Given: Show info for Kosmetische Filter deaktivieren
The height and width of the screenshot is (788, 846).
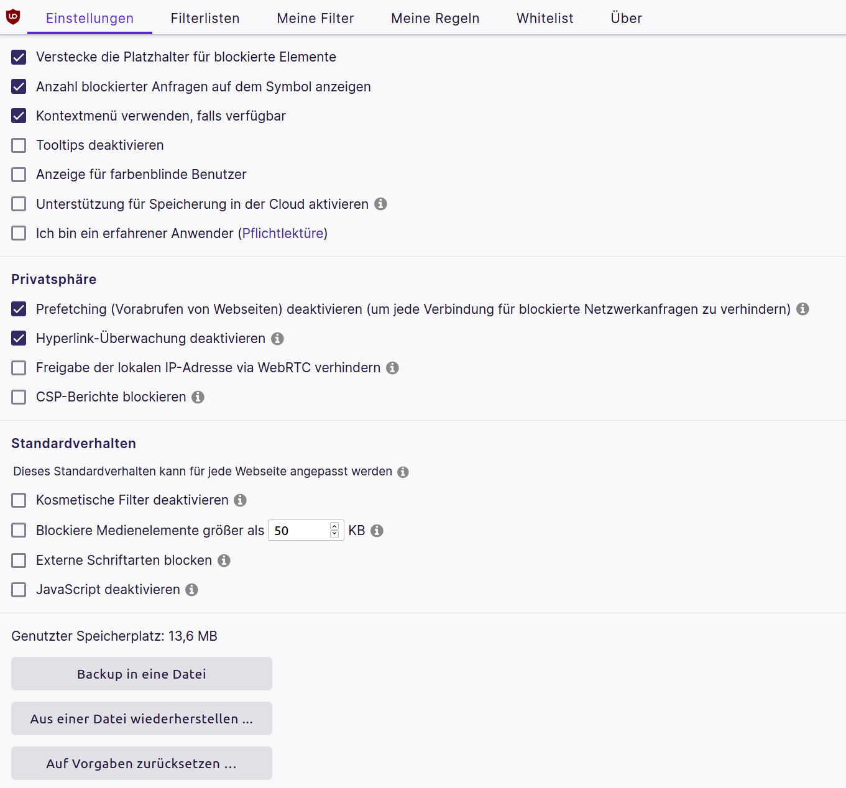Looking at the screenshot, I should 241,500.
